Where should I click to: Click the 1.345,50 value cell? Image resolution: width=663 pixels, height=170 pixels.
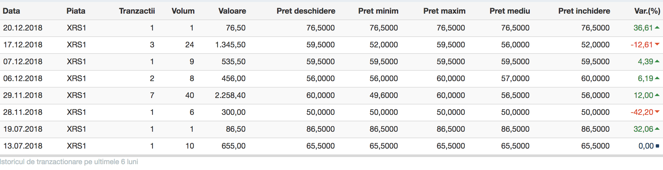[230, 45]
